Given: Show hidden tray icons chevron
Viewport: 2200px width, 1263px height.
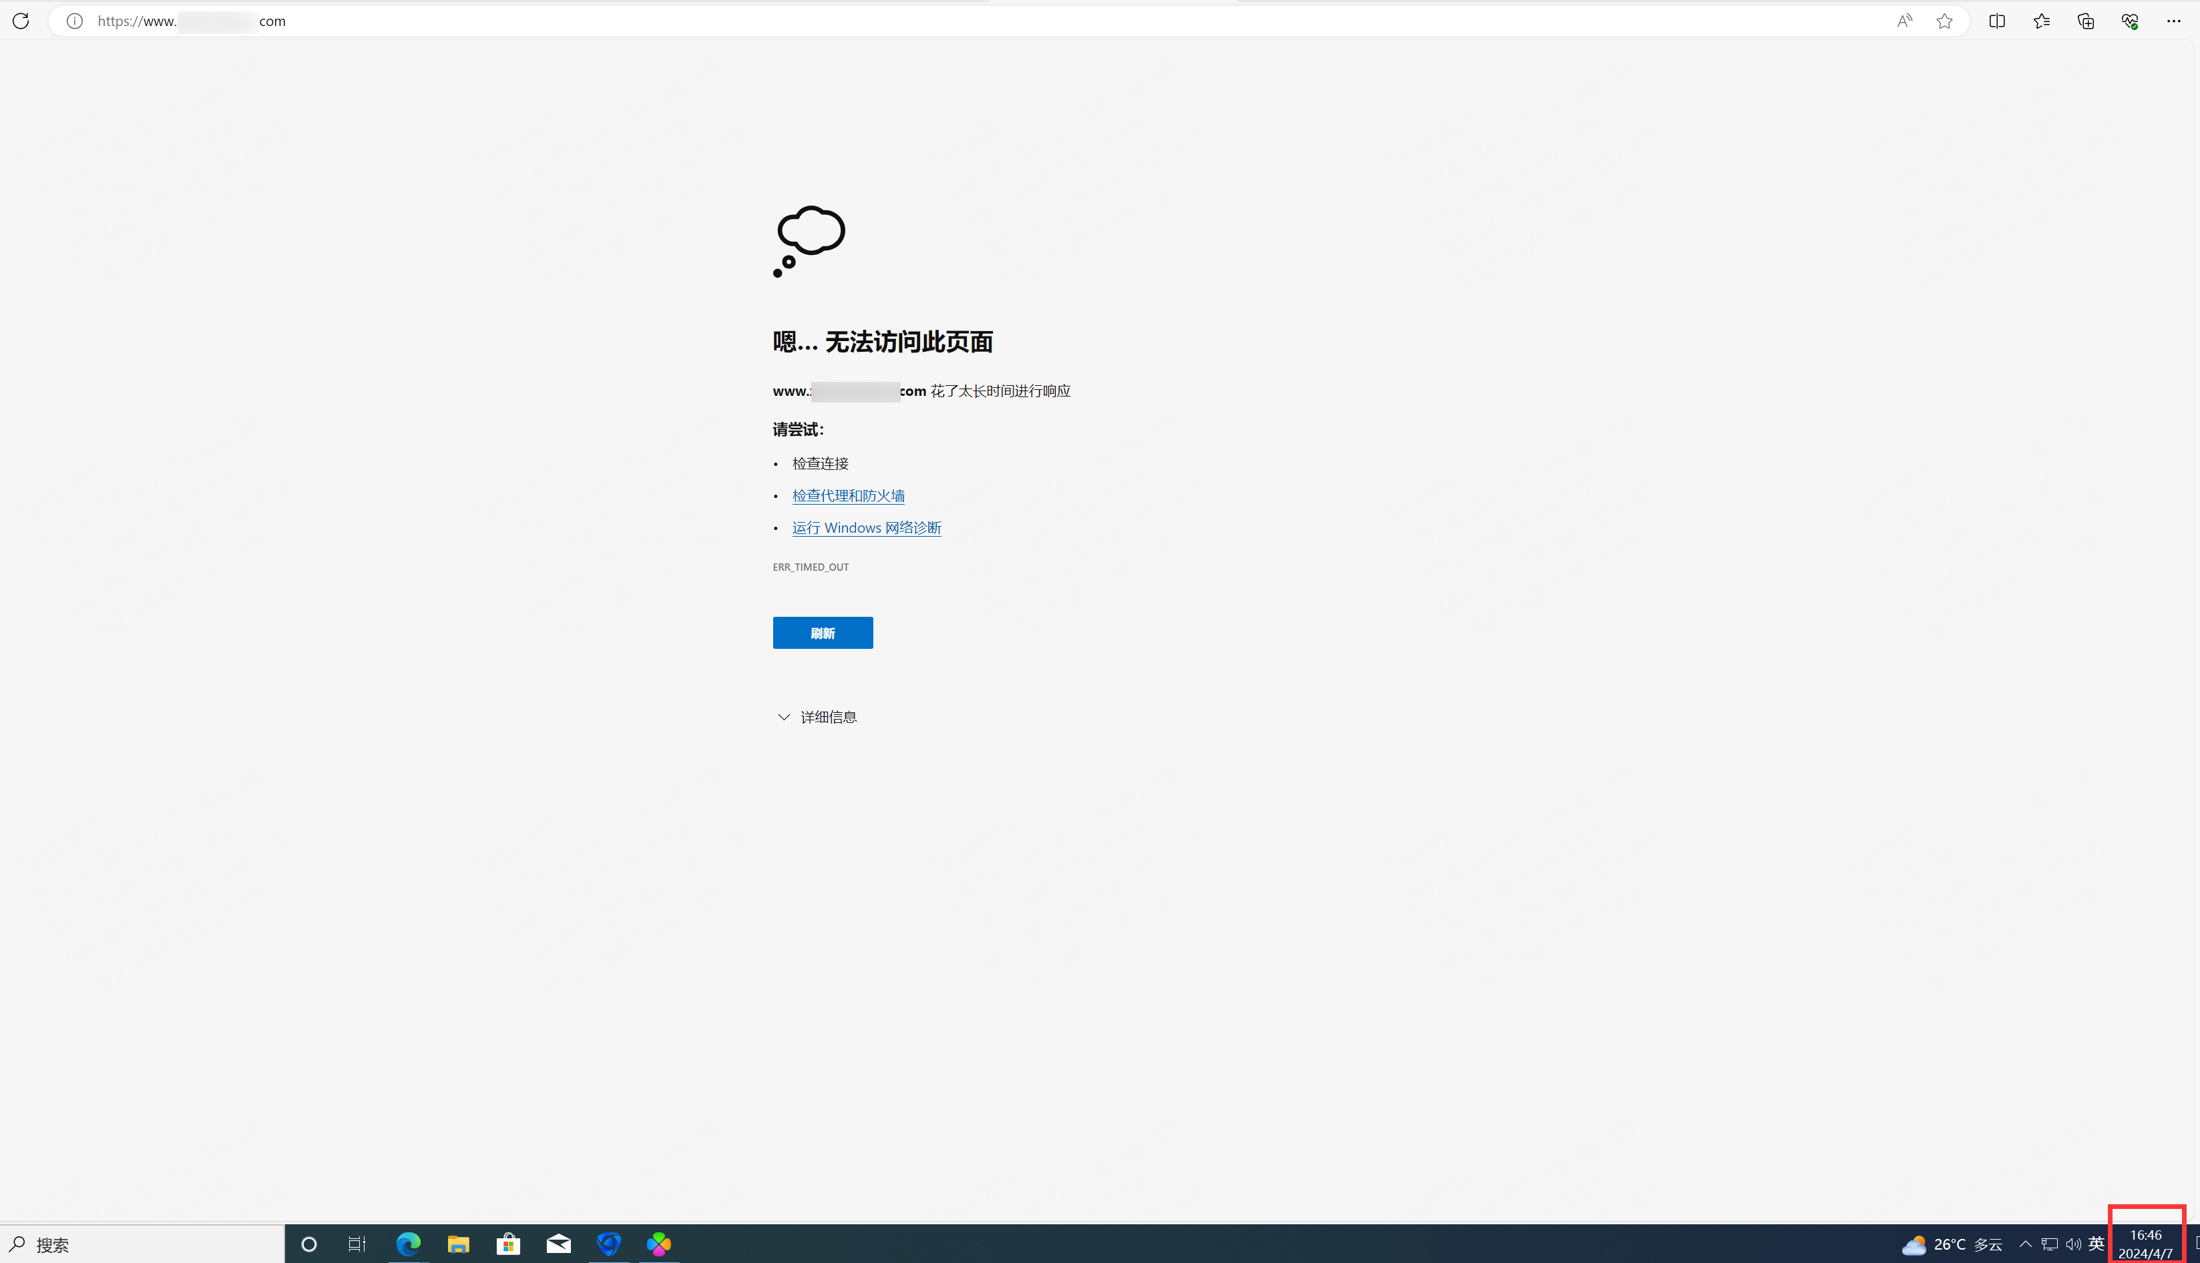Looking at the screenshot, I should (2026, 1244).
